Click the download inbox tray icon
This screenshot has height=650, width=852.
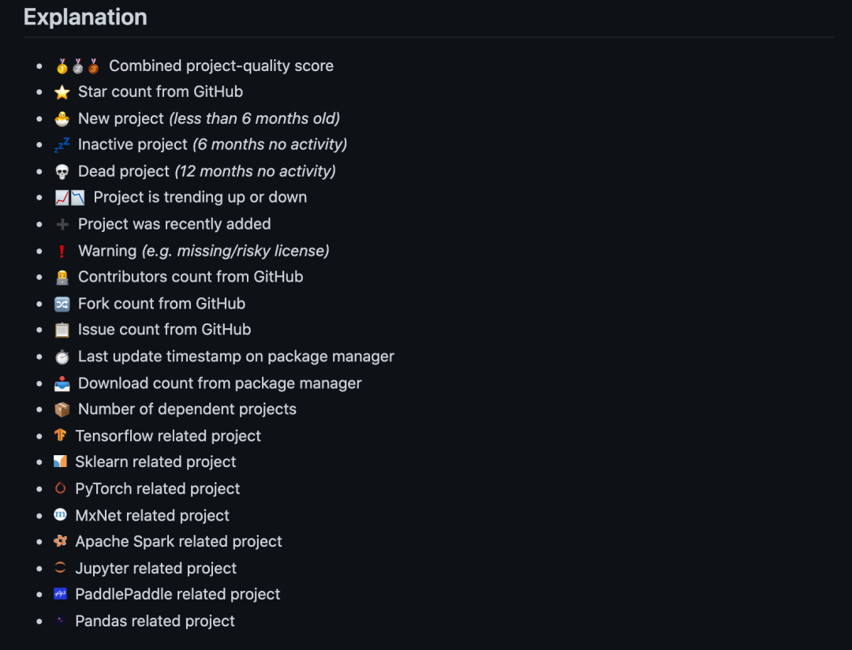click(62, 383)
